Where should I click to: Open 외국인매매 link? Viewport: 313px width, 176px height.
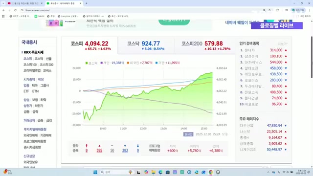[x=30, y=135]
